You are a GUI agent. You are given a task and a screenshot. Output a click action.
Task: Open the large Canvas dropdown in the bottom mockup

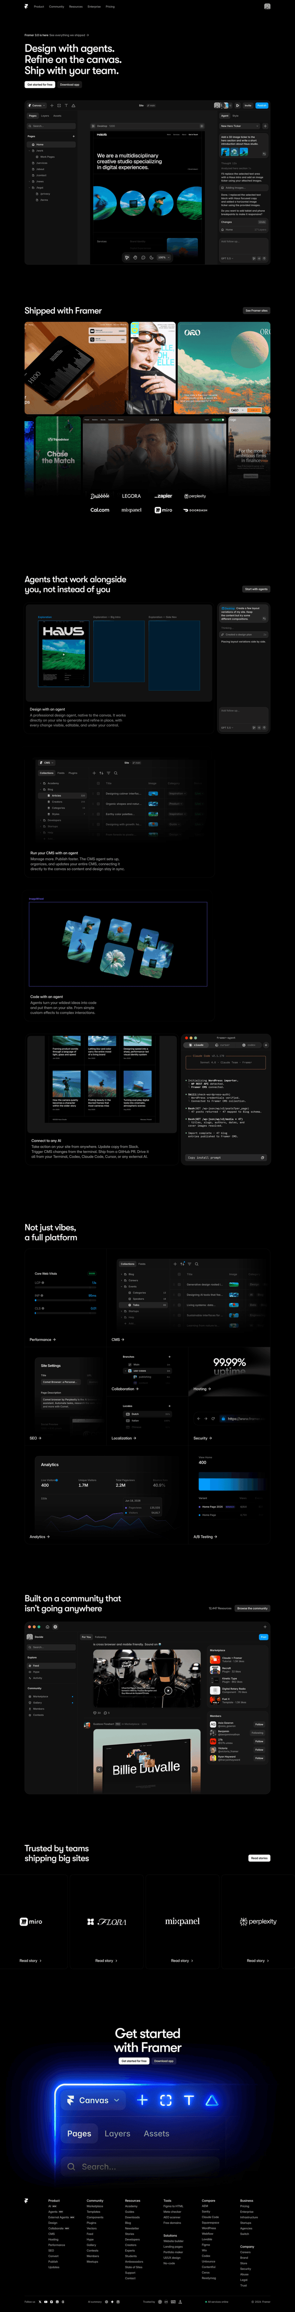93,2100
